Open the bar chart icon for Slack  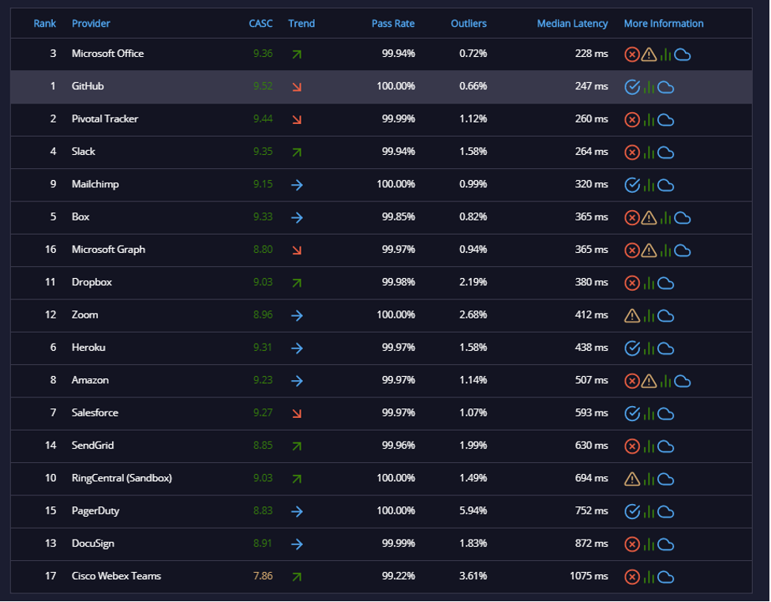click(649, 152)
